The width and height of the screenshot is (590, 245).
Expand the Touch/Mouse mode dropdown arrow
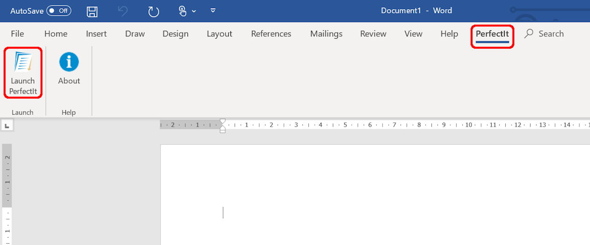[x=194, y=11]
